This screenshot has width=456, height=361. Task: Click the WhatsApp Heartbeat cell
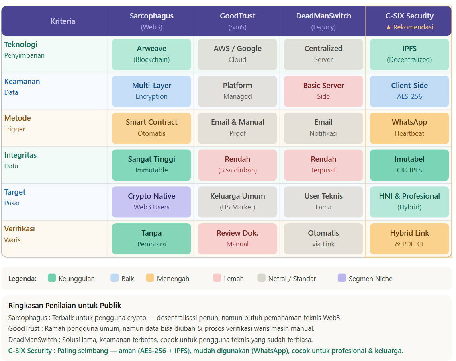pos(409,128)
